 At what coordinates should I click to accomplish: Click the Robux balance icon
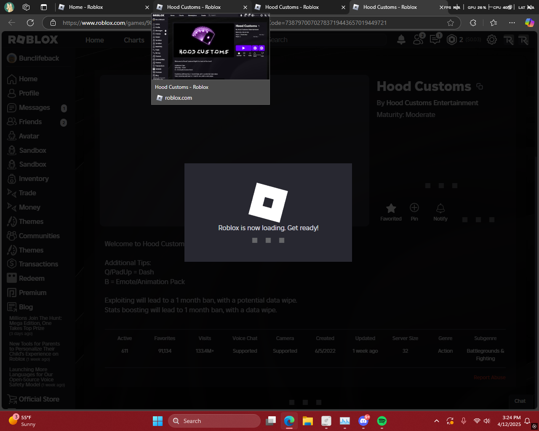point(451,40)
